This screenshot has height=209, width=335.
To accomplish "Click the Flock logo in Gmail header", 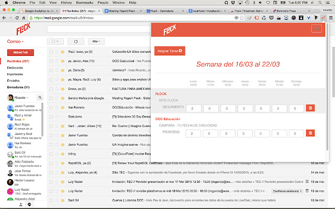I will tap(24, 29).
